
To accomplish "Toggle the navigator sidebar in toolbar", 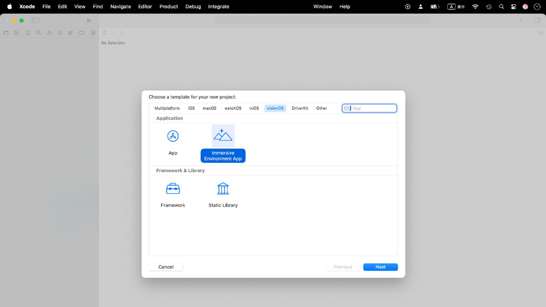I will tap(35, 20).
